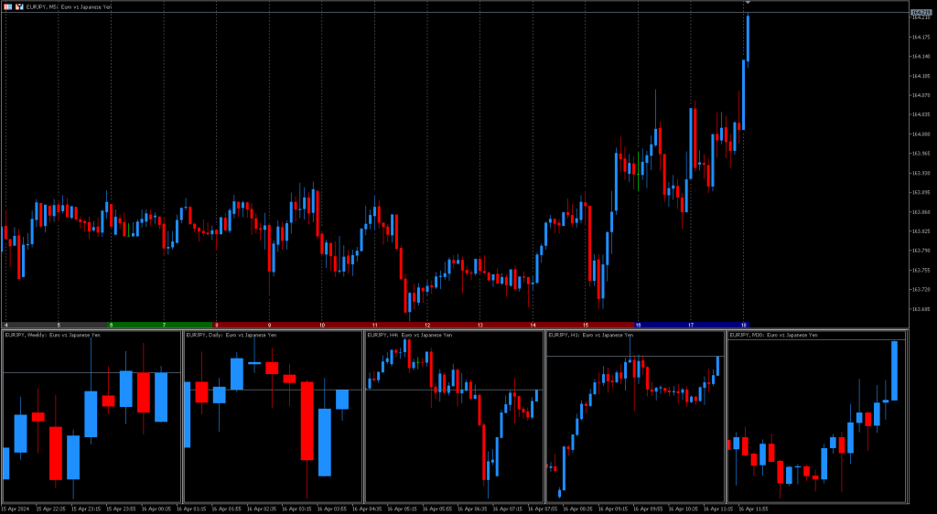Click the latest tall blue candle on M5 chart

[748, 38]
